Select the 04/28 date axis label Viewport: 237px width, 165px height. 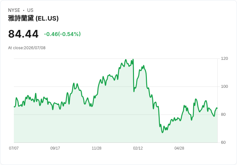click(x=179, y=148)
